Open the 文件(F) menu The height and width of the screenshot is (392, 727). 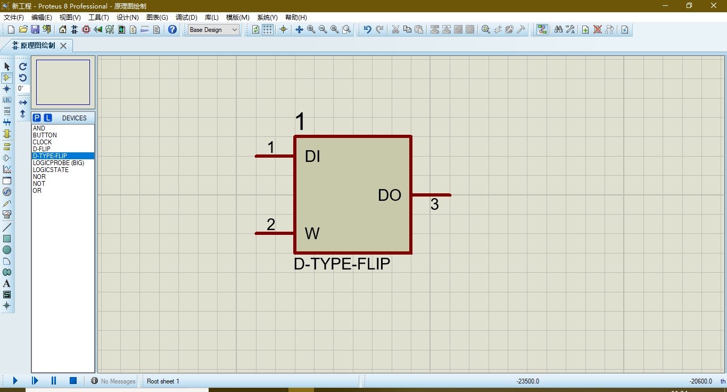[x=14, y=18]
